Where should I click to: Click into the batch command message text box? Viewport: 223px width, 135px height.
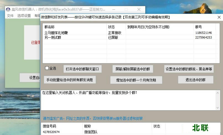pos(127,100)
